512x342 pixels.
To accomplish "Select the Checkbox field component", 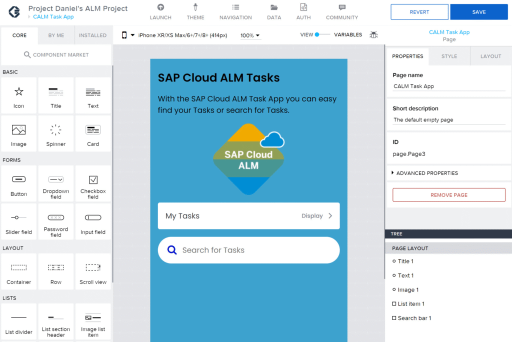I will tap(93, 184).
